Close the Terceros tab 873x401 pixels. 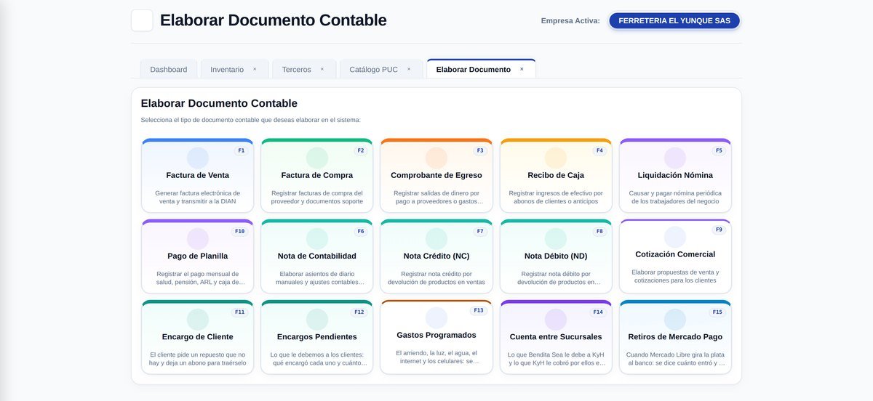click(x=322, y=69)
